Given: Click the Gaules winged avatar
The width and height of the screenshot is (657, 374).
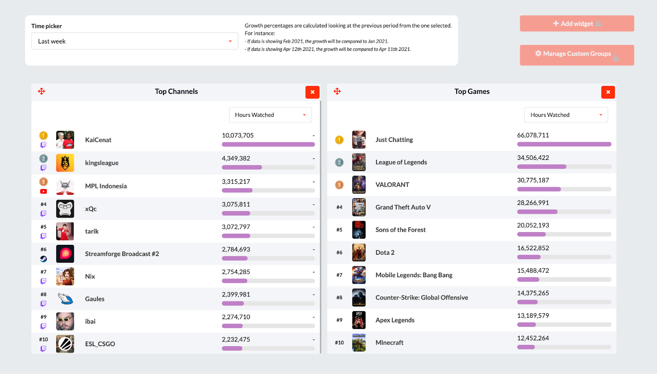Looking at the screenshot, I should point(65,299).
